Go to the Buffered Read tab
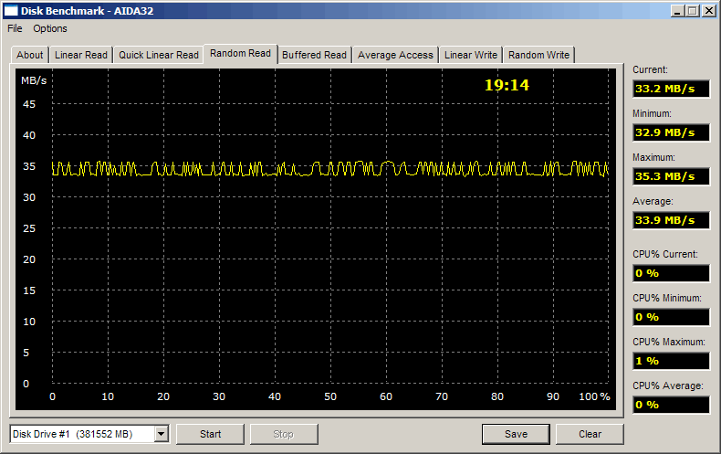Viewport: 721px width, 454px height. 314,55
